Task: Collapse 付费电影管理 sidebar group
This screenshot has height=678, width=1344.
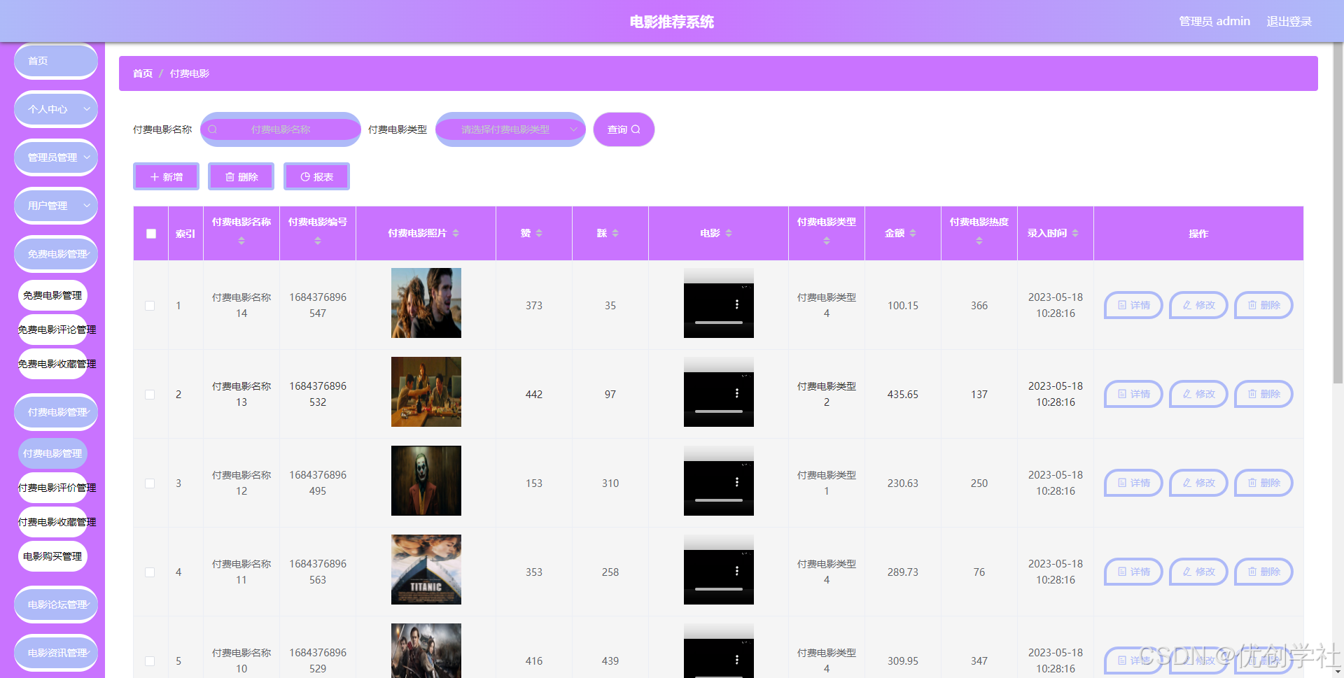Action: click(x=56, y=412)
